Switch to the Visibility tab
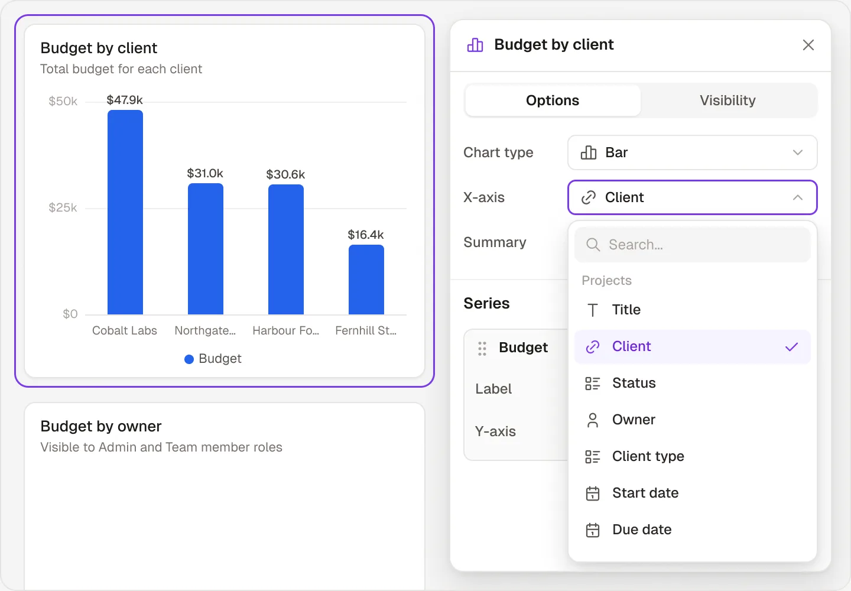The width and height of the screenshot is (851, 591). [x=727, y=100]
